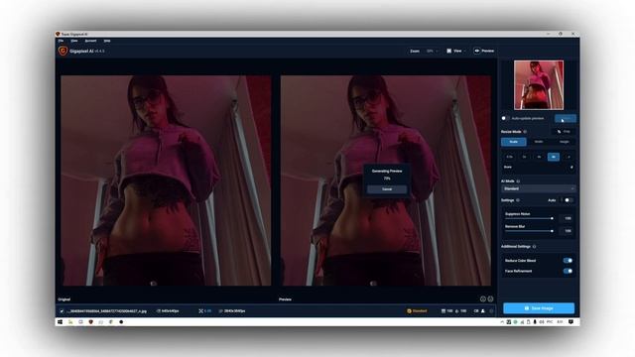This screenshot has width=635, height=357.
Task: Click the black circle taskbar icon
Action: tap(121, 322)
